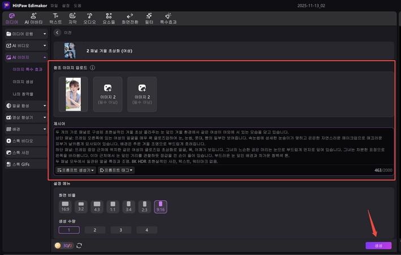This screenshot has width=401, height=255.
Task: Click the project name 2025-11-13_02
Action: click(x=311, y=6)
